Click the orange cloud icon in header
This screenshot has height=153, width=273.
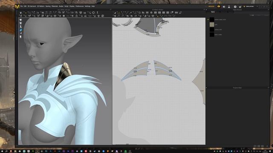coord(219,6)
